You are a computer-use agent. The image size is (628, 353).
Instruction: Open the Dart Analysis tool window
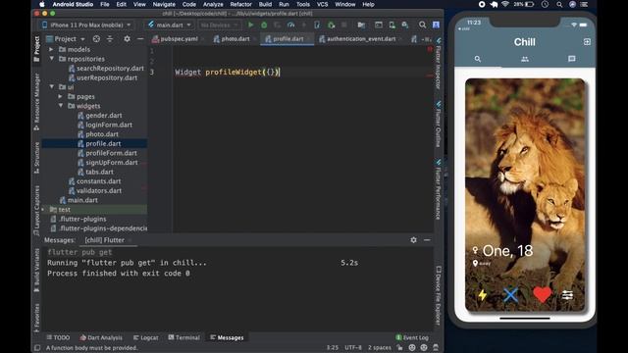[101, 337]
